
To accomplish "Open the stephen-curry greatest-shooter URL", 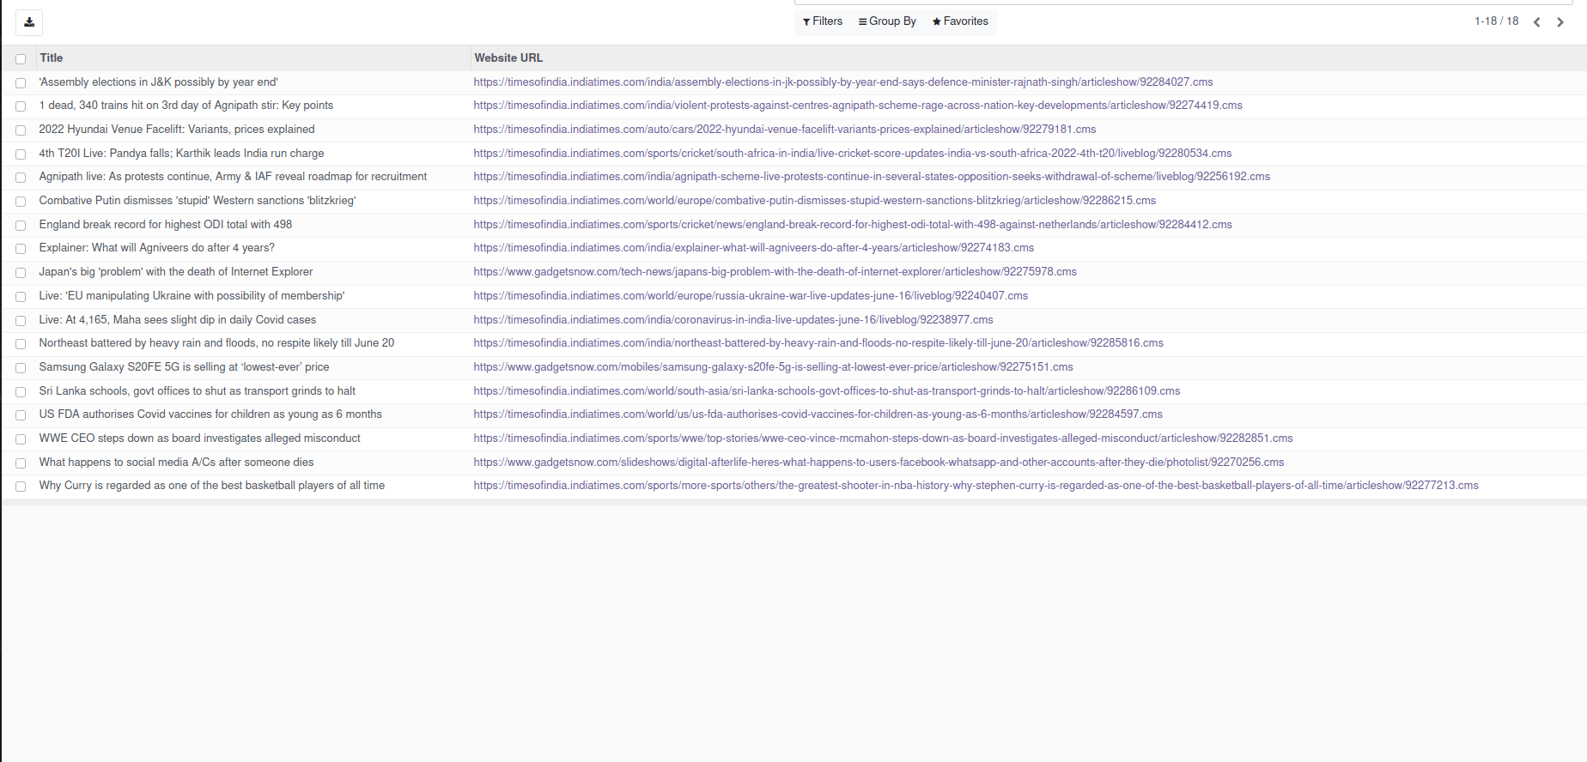I will [x=976, y=486].
